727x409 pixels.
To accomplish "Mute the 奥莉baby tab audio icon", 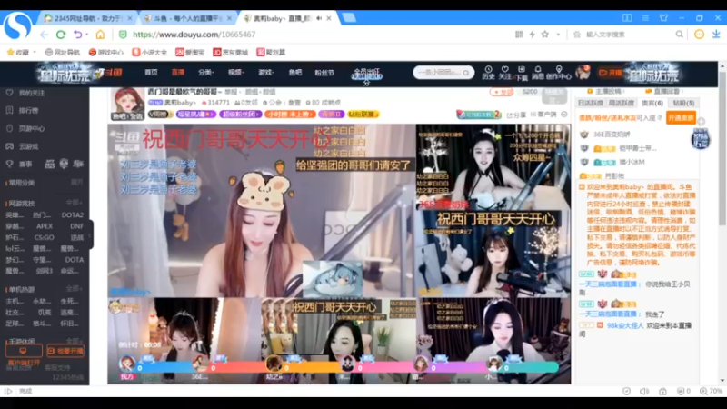I will [319, 18].
